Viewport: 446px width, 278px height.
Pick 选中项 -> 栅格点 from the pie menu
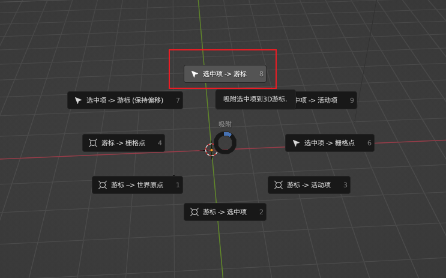[329, 143]
